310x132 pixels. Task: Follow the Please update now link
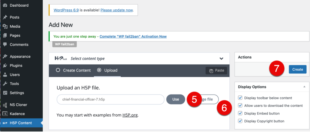(x=117, y=10)
